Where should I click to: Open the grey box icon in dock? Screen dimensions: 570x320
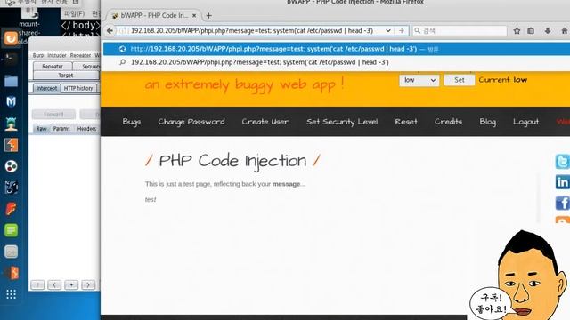(x=11, y=252)
